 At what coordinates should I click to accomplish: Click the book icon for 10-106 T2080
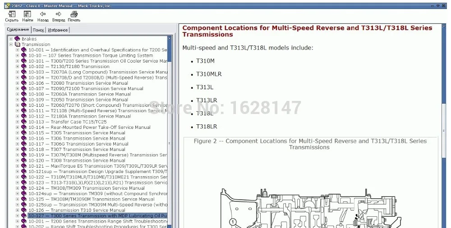point(24,83)
